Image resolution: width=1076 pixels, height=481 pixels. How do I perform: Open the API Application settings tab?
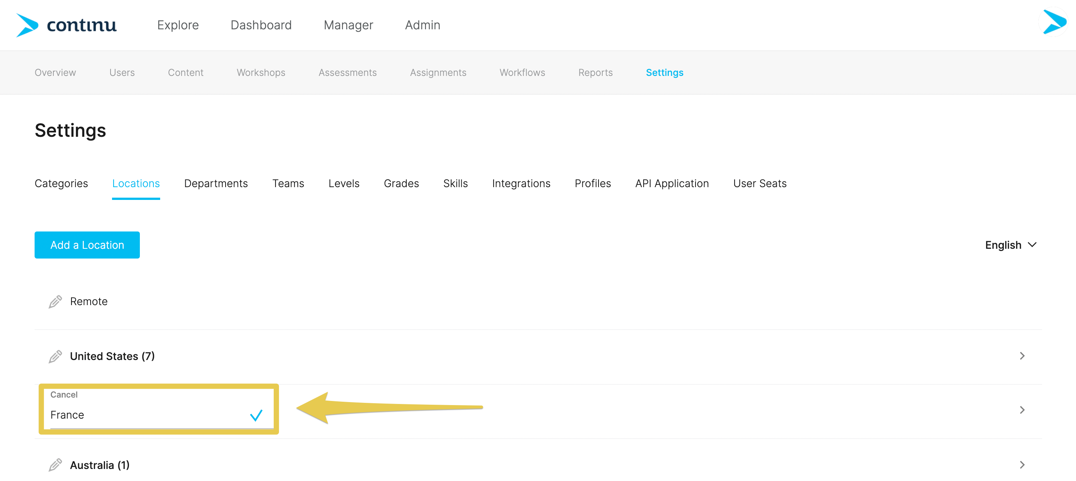pos(672,183)
